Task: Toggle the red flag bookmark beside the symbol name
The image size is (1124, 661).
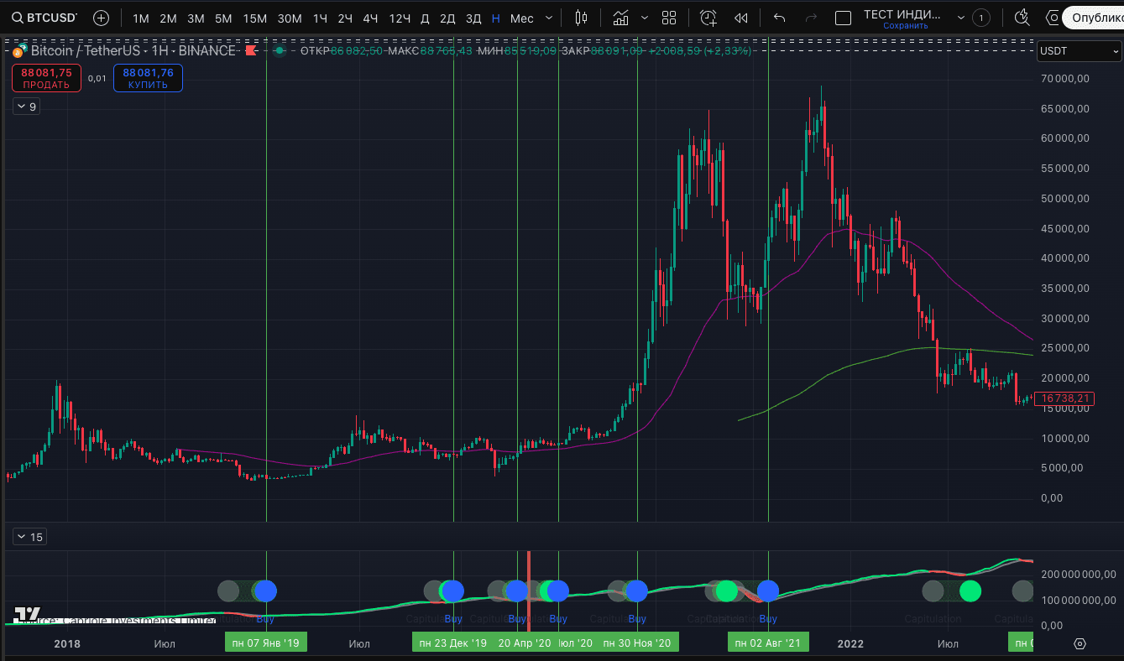Action: (x=250, y=50)
